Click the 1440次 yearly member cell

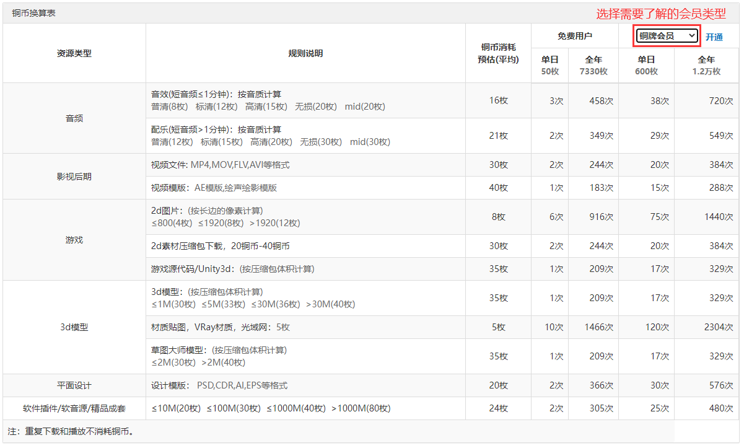(x=707, y=217)
